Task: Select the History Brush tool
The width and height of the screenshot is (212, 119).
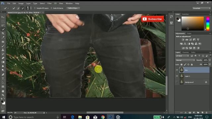Action: pos(3,54)
